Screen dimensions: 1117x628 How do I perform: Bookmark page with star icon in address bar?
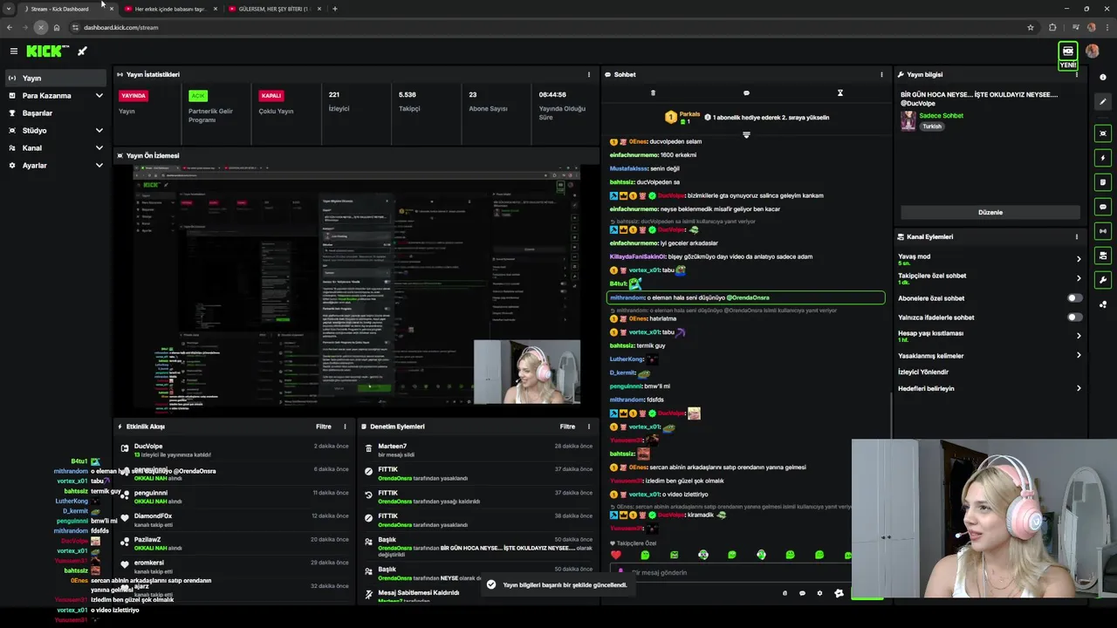point(1031,27)
